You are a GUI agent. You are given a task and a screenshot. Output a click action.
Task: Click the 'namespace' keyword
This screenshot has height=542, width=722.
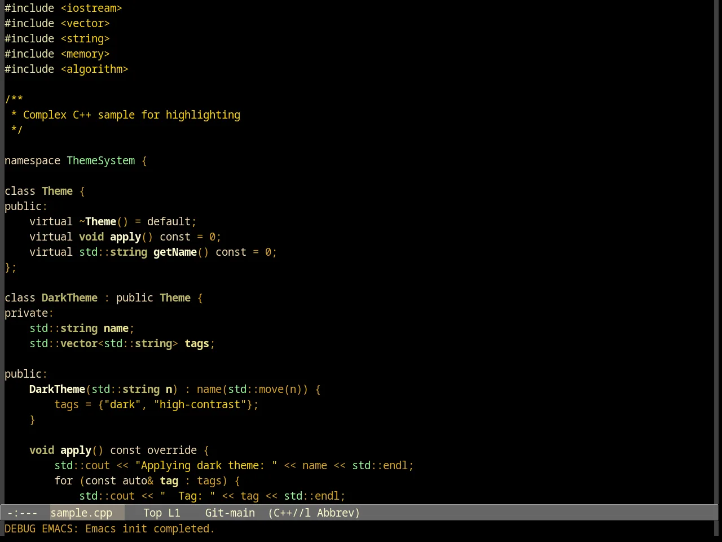[32, 160]
